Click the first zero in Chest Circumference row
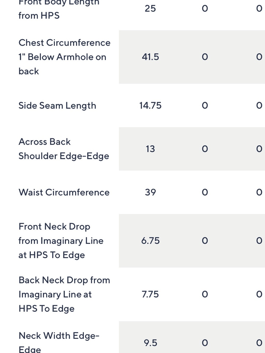The width and height of the screenshot is (265, 353). point(205,57)
